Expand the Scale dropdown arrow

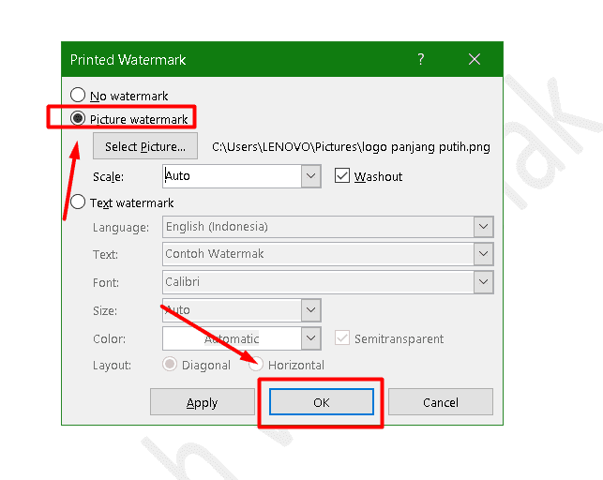tap(311, 176)
